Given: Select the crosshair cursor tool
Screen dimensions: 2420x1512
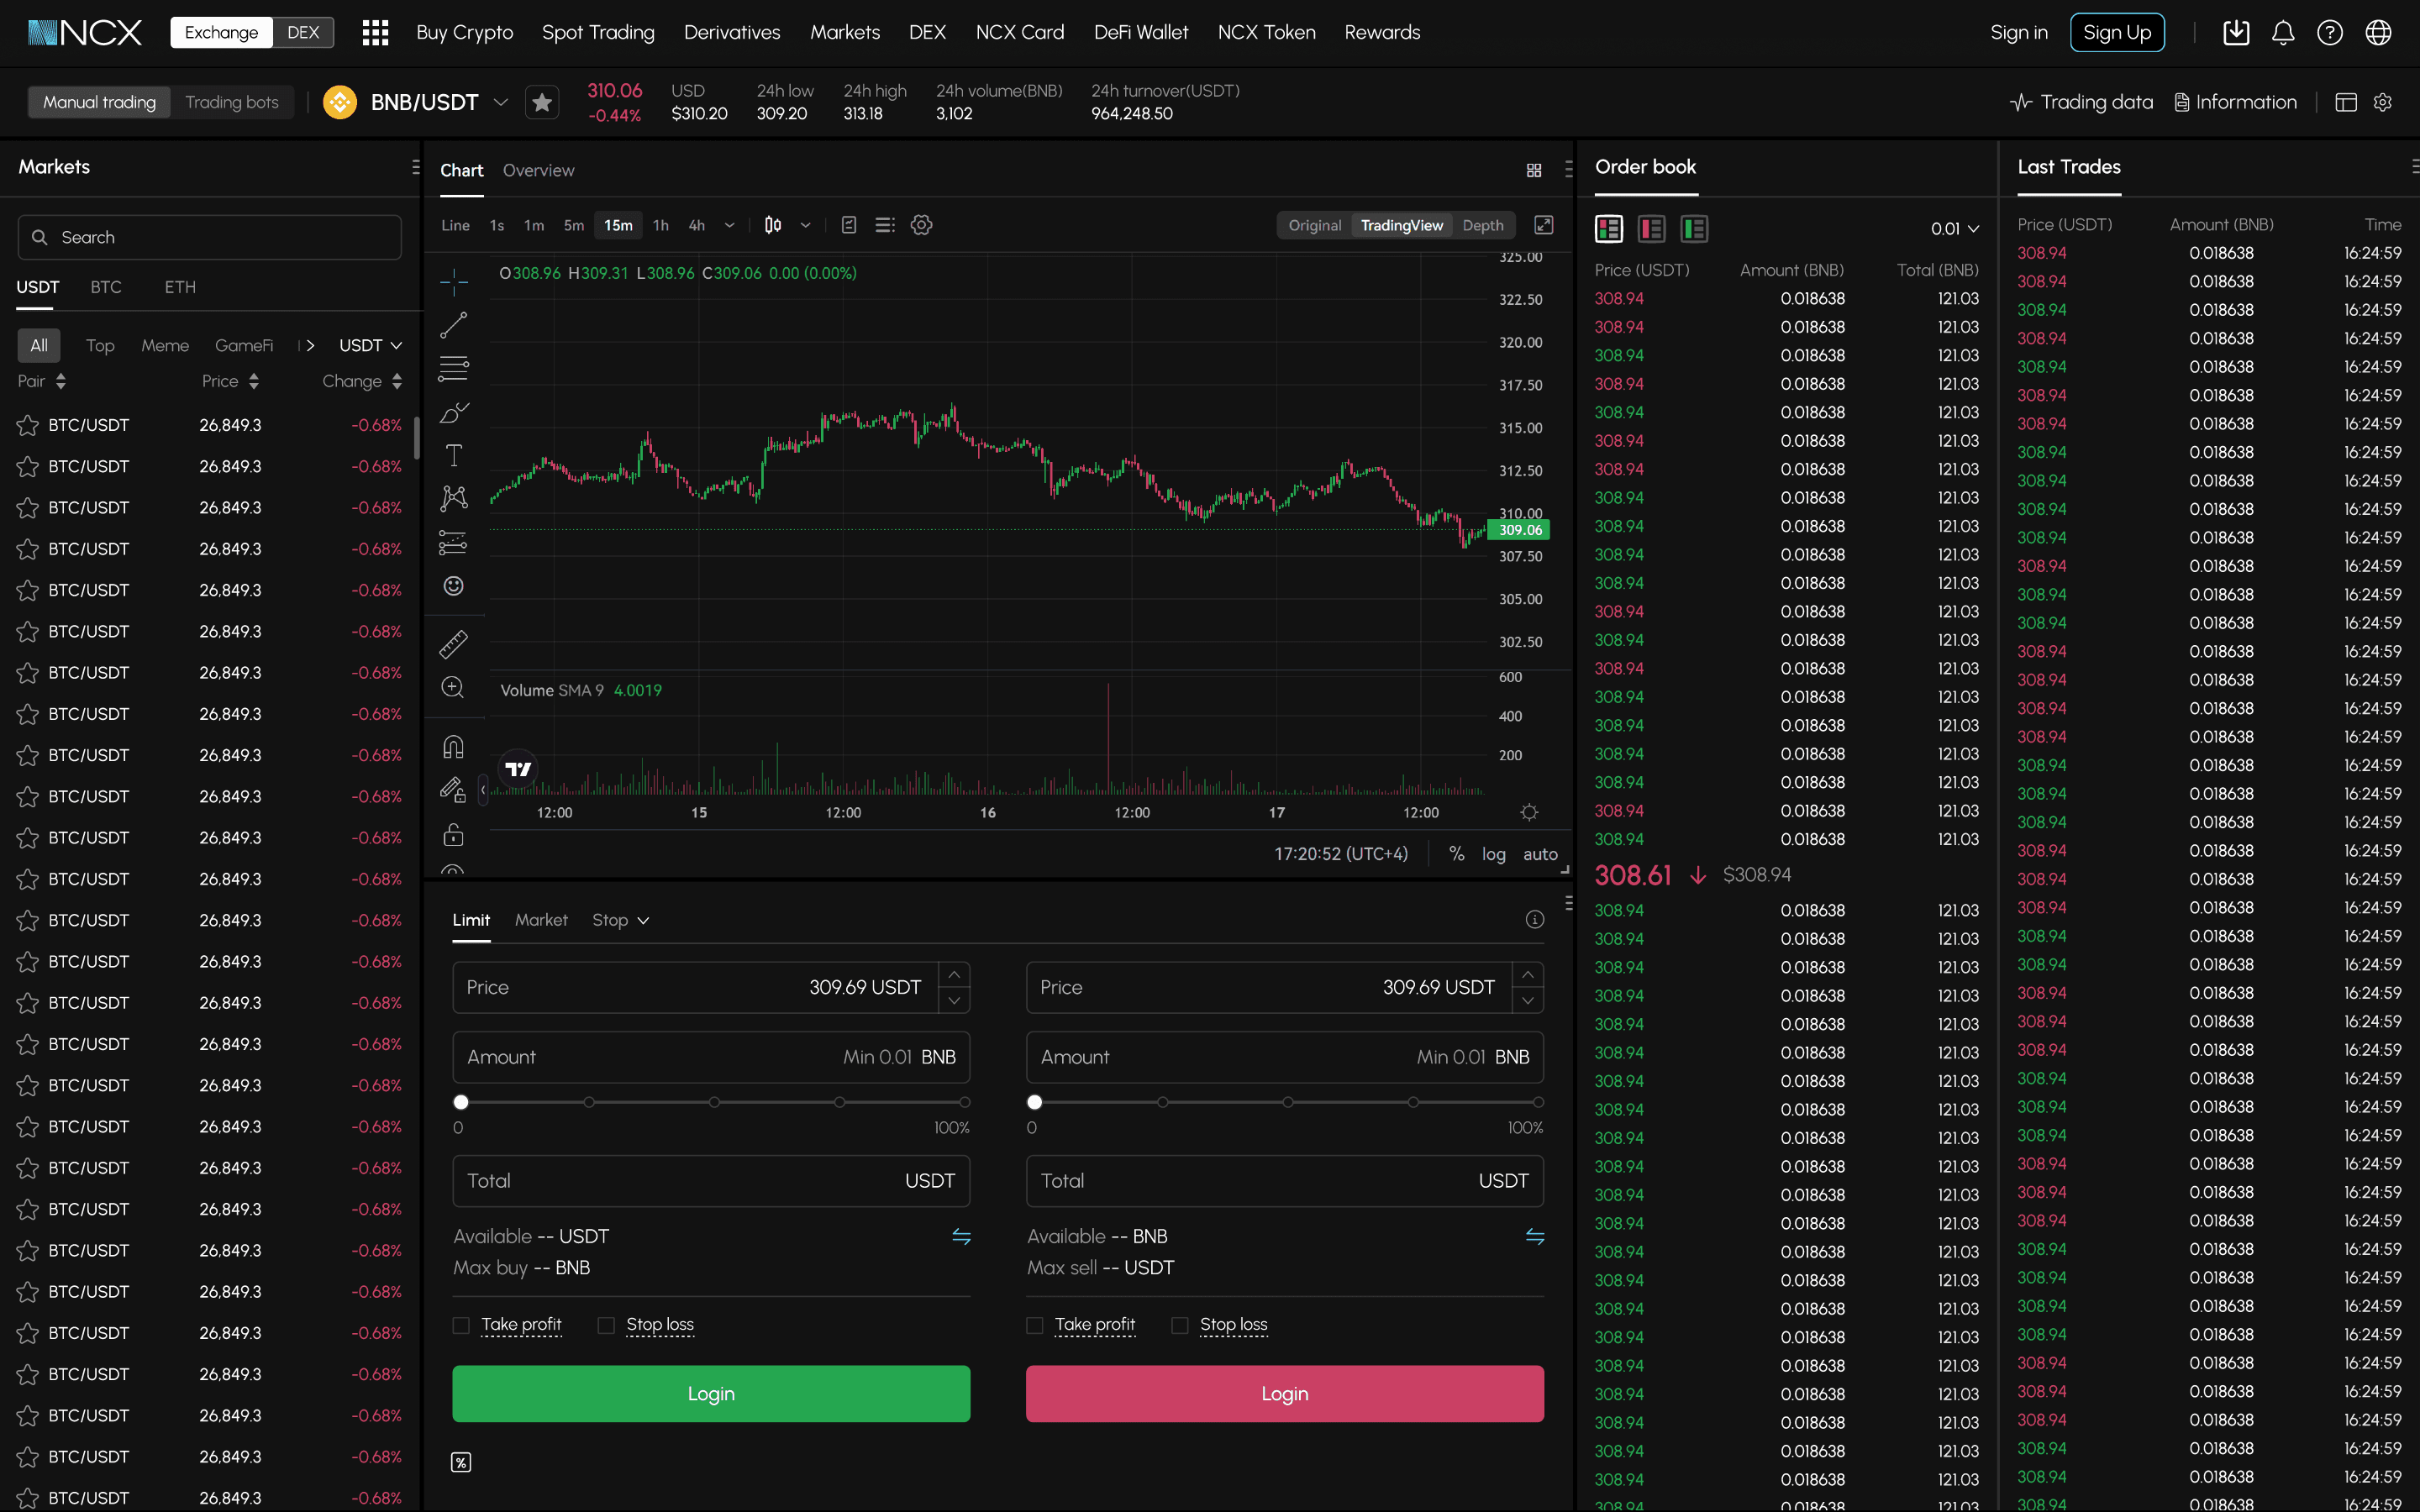Looking at the screenshot, I should (x=453, y=282).
